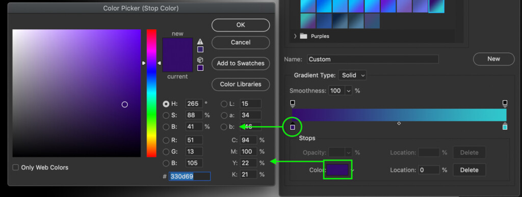Click the L value field 15
Image resolution: width=522 pixels, height=197 pixels.
250,104
